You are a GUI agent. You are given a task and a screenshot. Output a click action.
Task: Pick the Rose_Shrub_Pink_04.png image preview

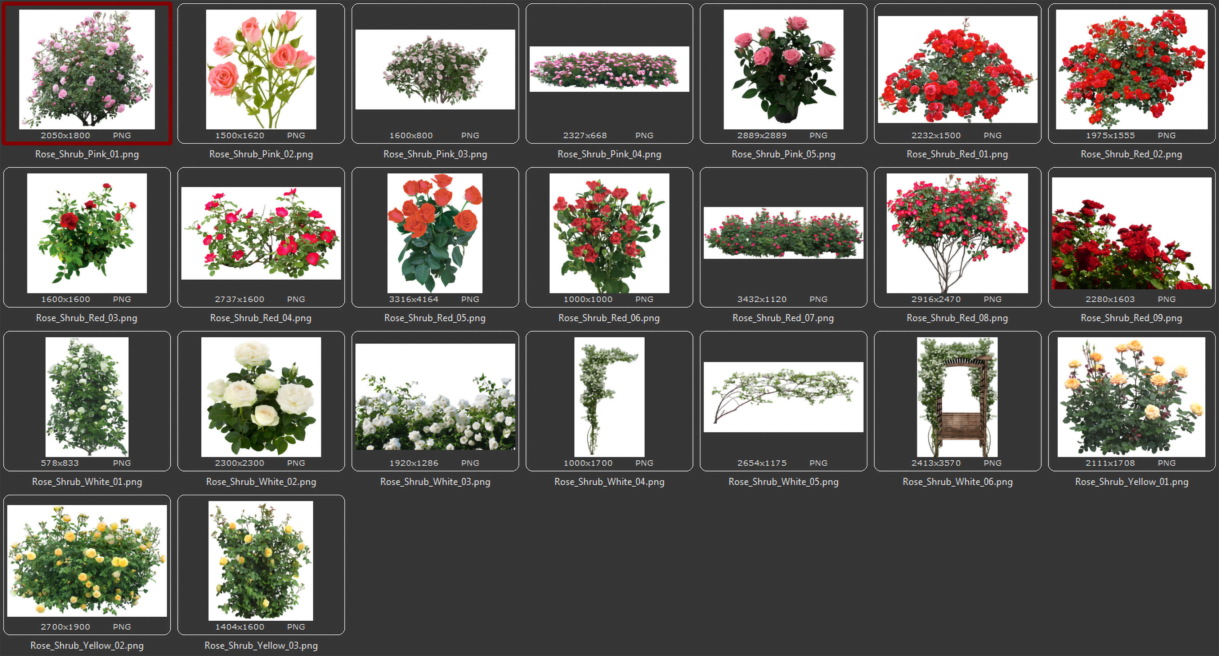click(609, 69)
